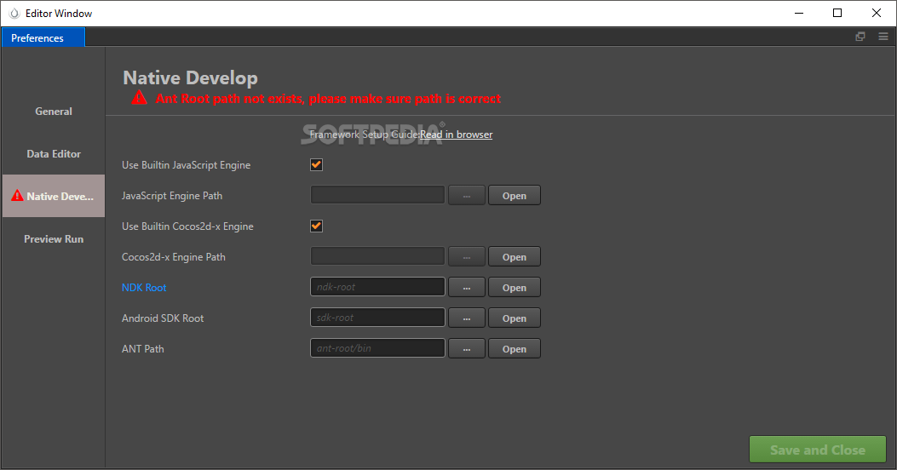The height and width of the screenshot is (470, 897).
Task: Open the Data Editor preferences section
Action: pyautogui.click(x=54, y=154)
